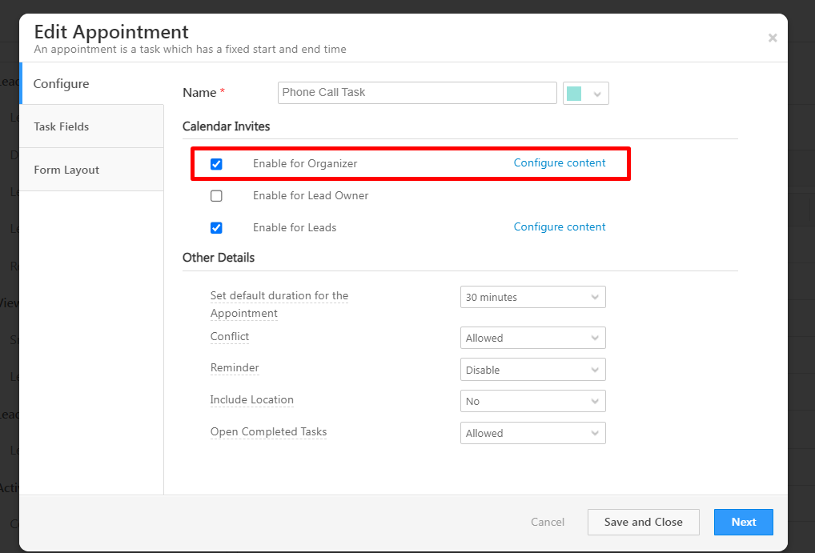Open the Open Completed Tasks dropdown
The image size is (815, 553).
[x=532, y=433]
